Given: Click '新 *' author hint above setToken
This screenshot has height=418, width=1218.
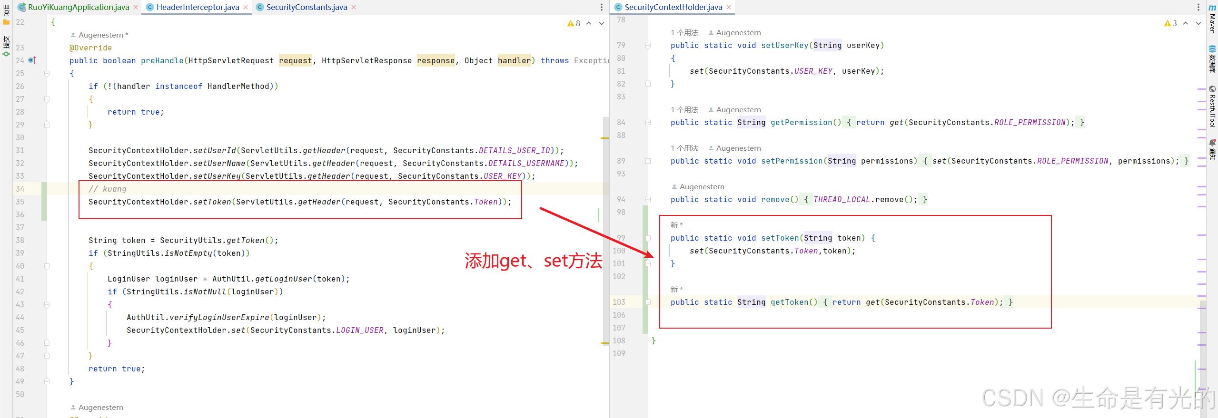Looking at the screenshot, I should point(676,225).
